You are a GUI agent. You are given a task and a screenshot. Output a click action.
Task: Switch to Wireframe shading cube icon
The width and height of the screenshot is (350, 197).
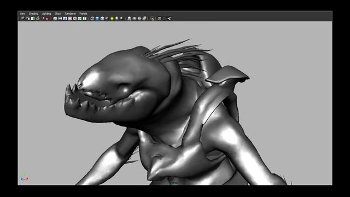pyautogui.click(x=92, y=19)
